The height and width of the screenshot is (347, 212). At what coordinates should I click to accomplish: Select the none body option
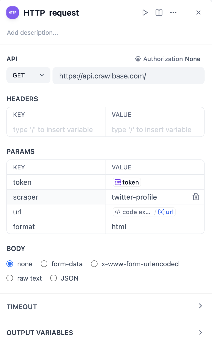10,264
